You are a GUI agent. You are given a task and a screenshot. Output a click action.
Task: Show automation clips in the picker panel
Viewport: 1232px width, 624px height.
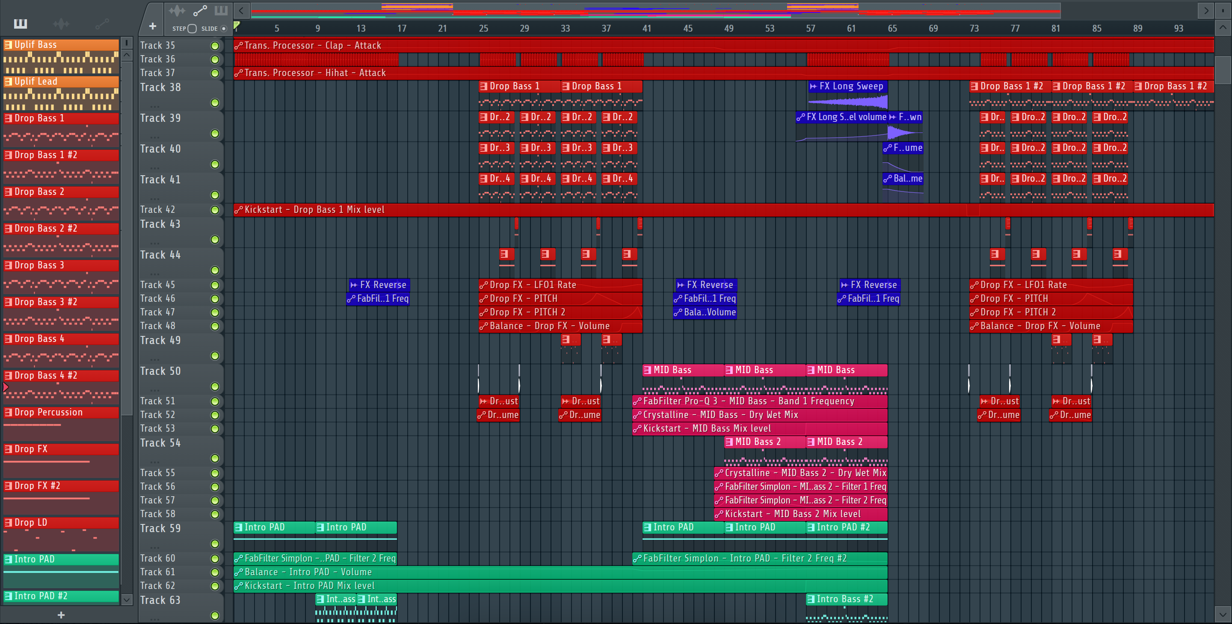click(x=101, y=24)
